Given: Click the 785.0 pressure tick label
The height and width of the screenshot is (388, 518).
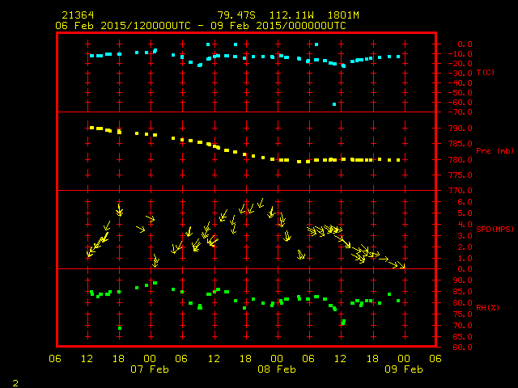Looking at the screenshot, I should [x=461, y=144].
